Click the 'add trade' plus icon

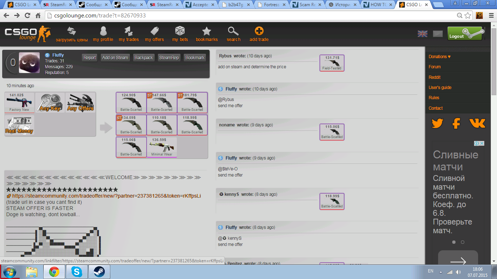tap(259, 31)
